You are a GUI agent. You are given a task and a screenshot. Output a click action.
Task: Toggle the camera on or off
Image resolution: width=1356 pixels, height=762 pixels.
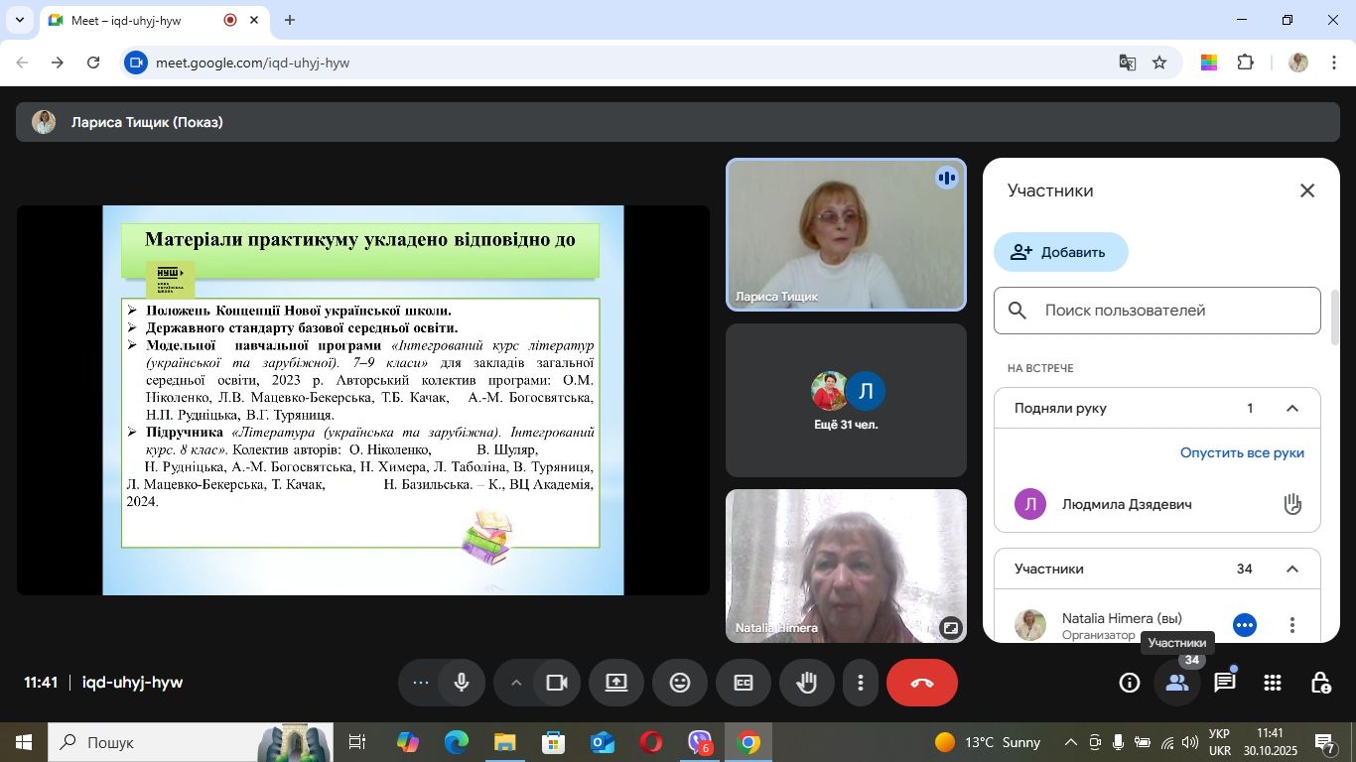click(557, 683)
